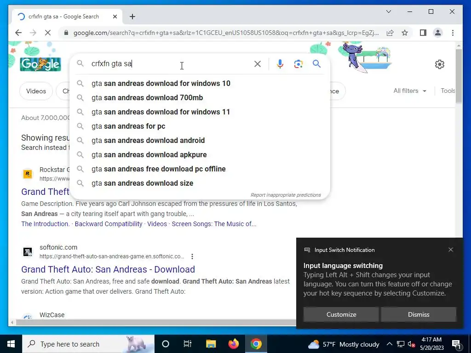Click the vertical page scrollbar

click(459, 76)
